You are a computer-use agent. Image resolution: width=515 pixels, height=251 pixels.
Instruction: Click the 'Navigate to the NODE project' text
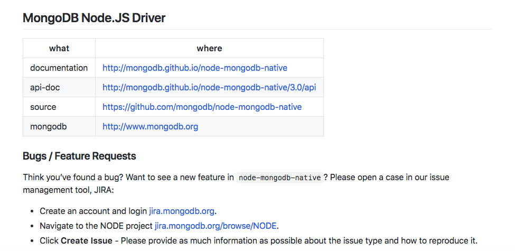pos(96,226)
